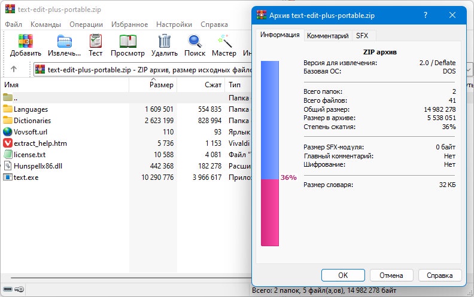Click the OK button in dialog
Screen dimensions: 474x297
click(x=343, y=275)
